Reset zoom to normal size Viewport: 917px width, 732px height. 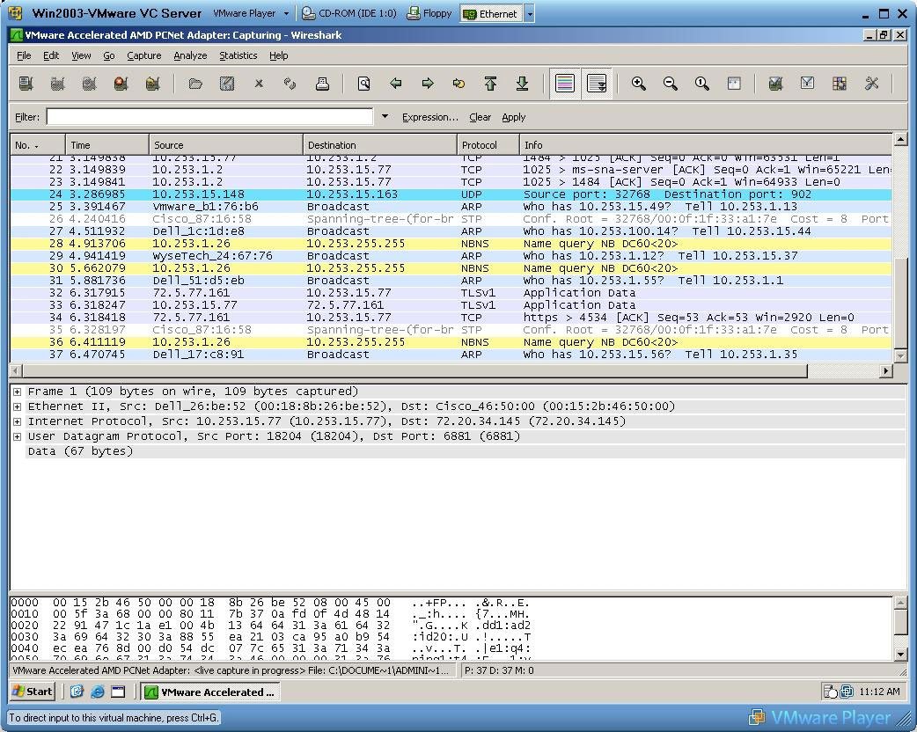[701, 84]
